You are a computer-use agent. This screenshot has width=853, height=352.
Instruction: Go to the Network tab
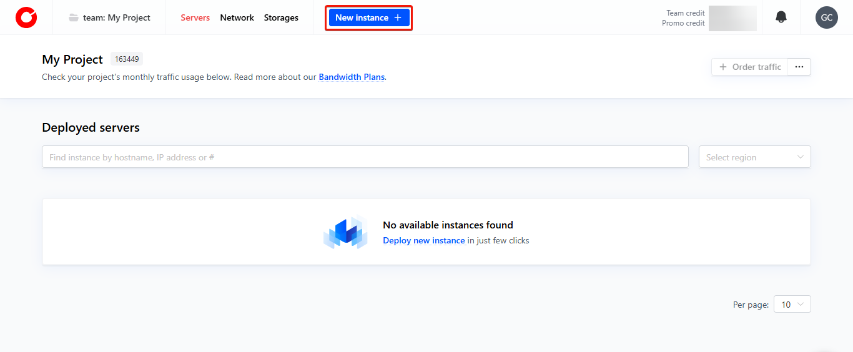click(237, 17)
